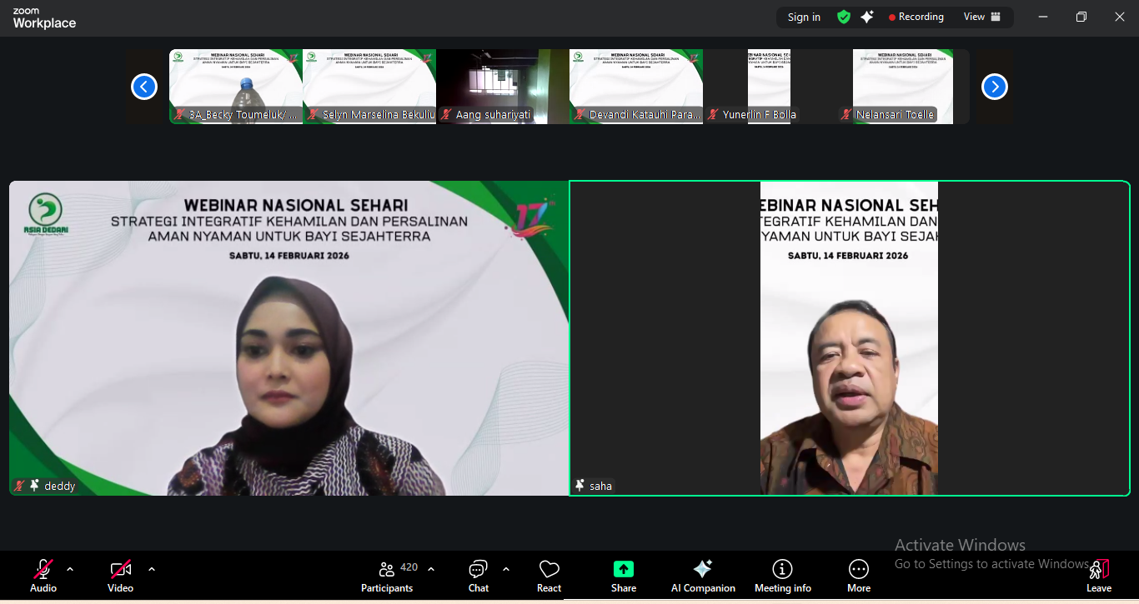Viewport: 1139px width, 604px height.
Task: Expand chat options arrow next to Chat
Action: pos(506,569)
